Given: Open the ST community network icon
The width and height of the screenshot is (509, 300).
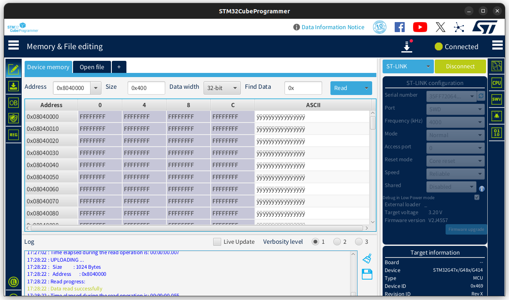Looking at the screenshot, I should pos(459,27).
